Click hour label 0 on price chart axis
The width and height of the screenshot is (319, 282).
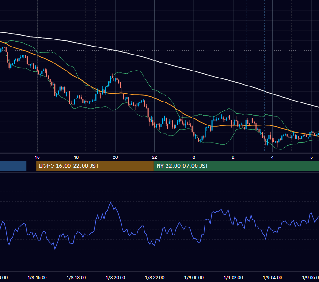coord(194,157)
